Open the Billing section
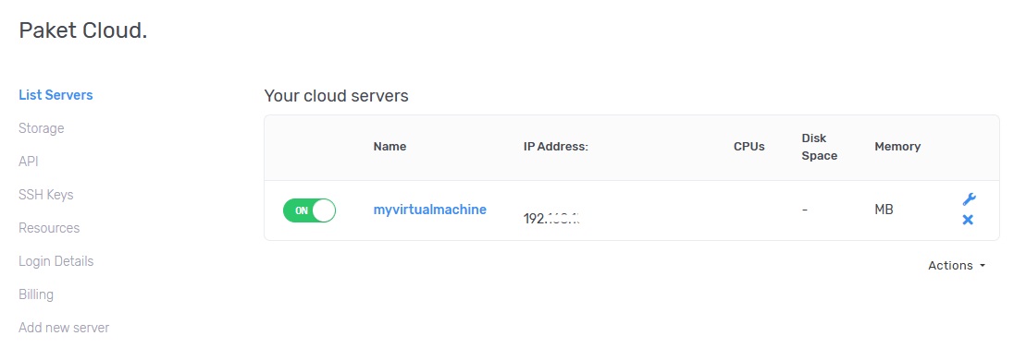The width and height of the screenshot is (1014, 360). pos(36,294)
